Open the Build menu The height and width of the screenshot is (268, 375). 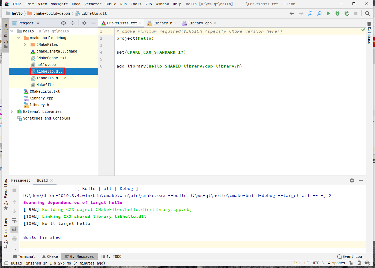coord(111,4)
